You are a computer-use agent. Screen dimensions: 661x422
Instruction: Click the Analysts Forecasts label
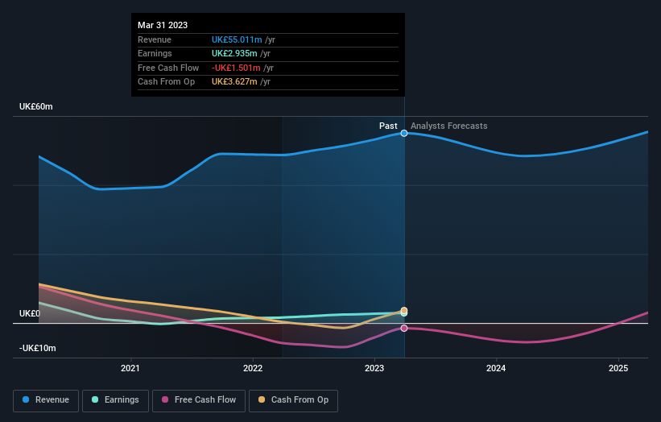(449, 126)
